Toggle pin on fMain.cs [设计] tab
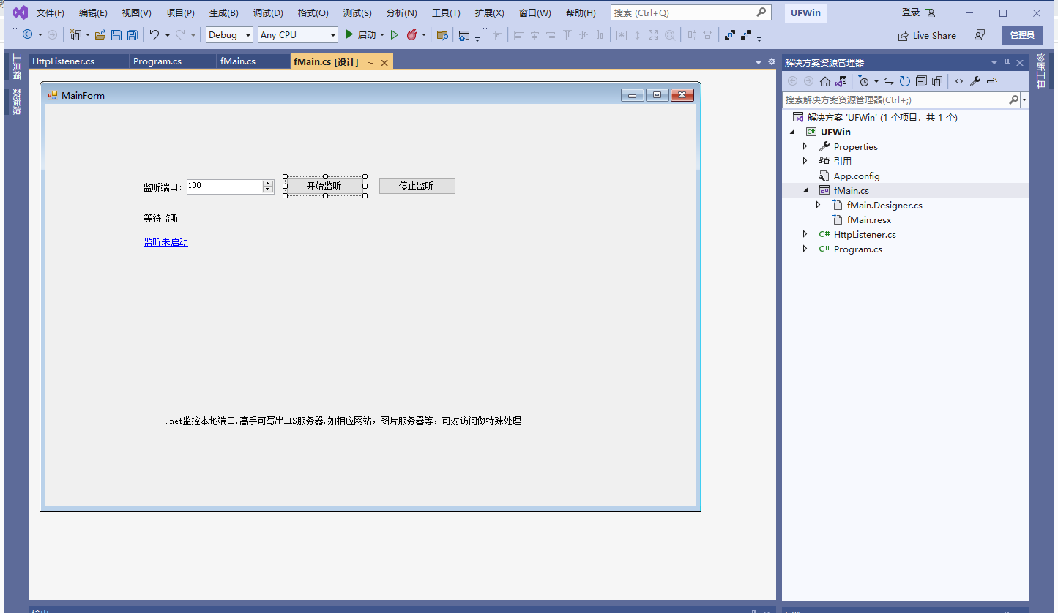 [370, 62]
